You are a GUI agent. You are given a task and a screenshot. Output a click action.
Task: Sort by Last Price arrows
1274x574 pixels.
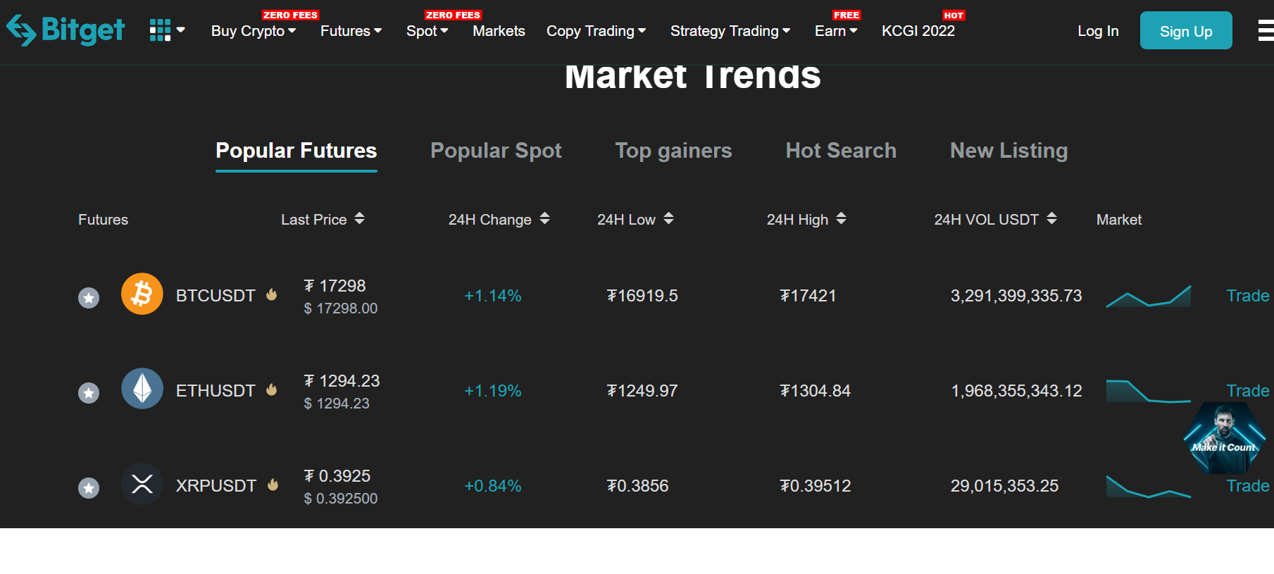[x=360, y=218]
